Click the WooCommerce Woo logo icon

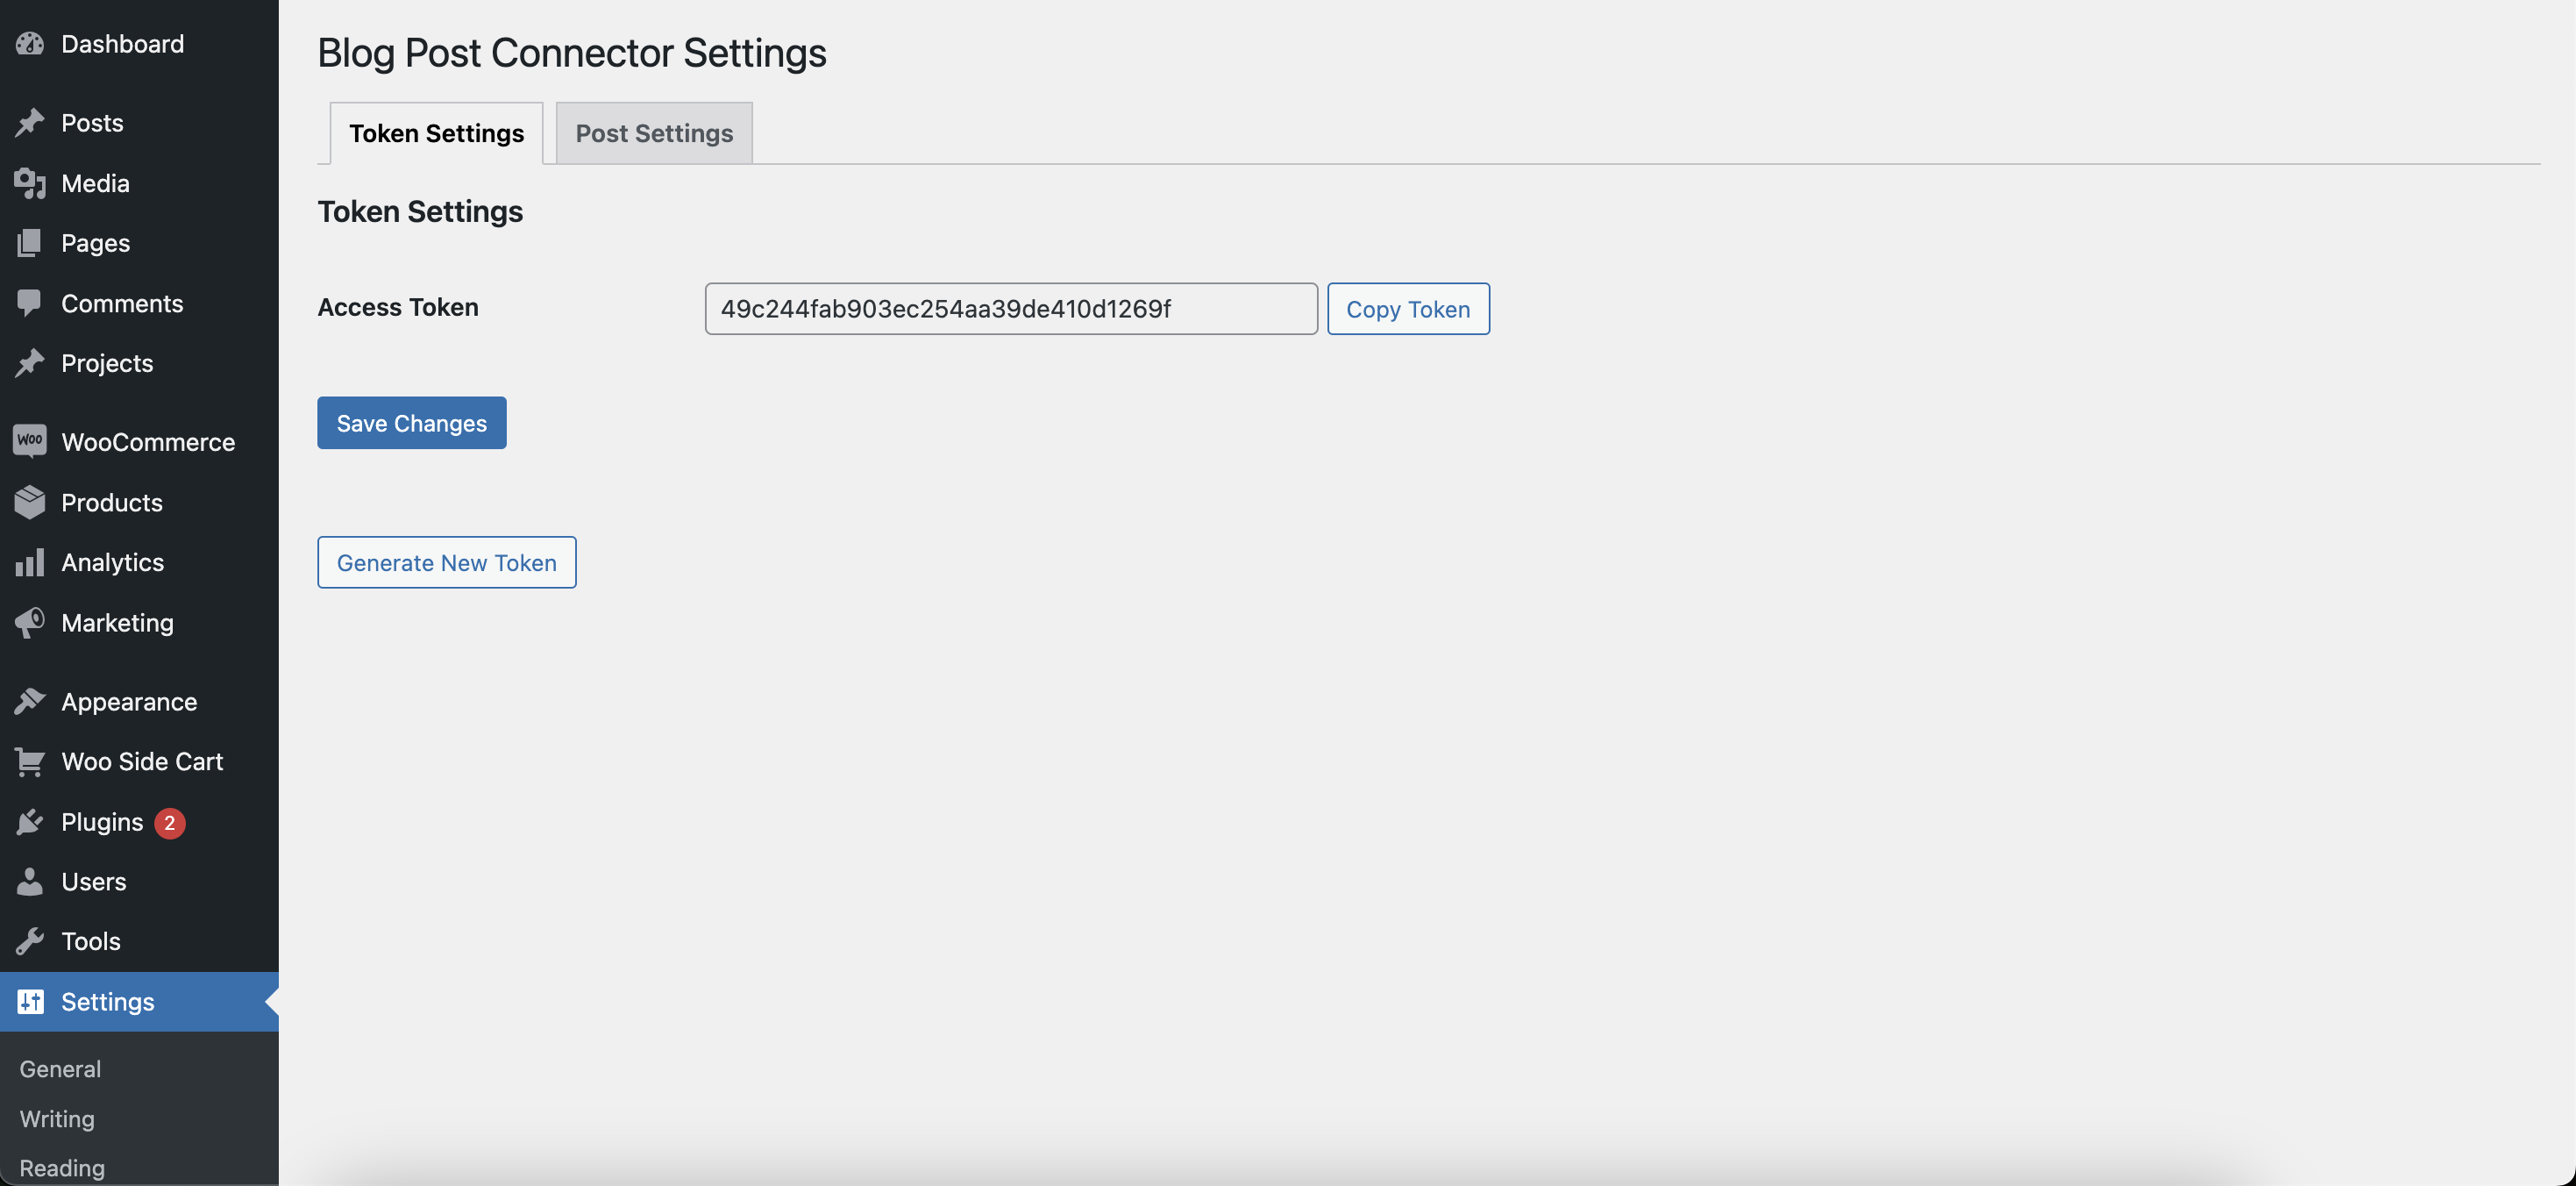(30, 440)
